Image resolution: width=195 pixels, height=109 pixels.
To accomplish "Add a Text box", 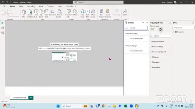I will pyautogui.click(x=87, y=14).
